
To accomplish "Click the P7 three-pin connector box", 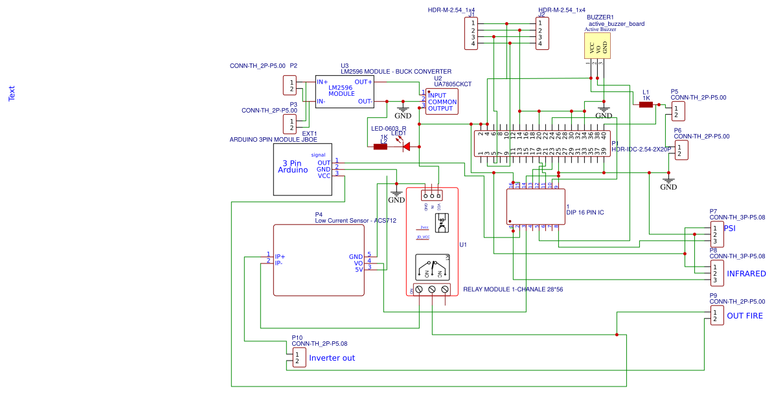I will [x=717, y=234].
